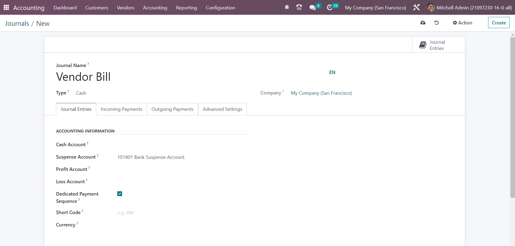Go back to Journals breadcrumb
This screenshot has width=515, height=246.
17,24
